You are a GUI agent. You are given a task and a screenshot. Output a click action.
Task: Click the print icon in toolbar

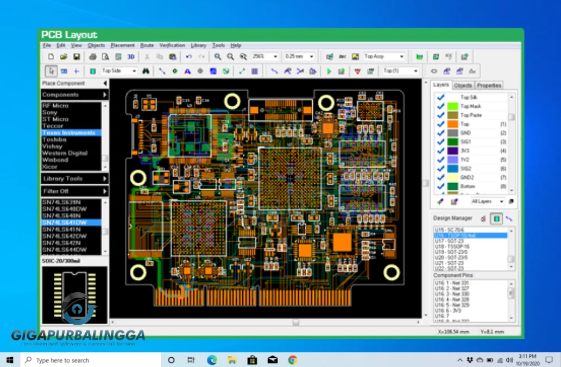click(92, 56)
